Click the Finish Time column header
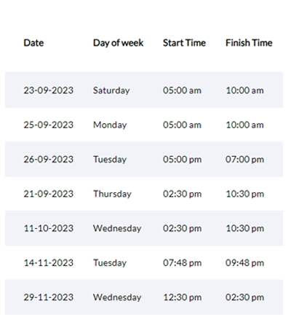The height and width of the screenshot is (333, 291). [x=249, y=43]
